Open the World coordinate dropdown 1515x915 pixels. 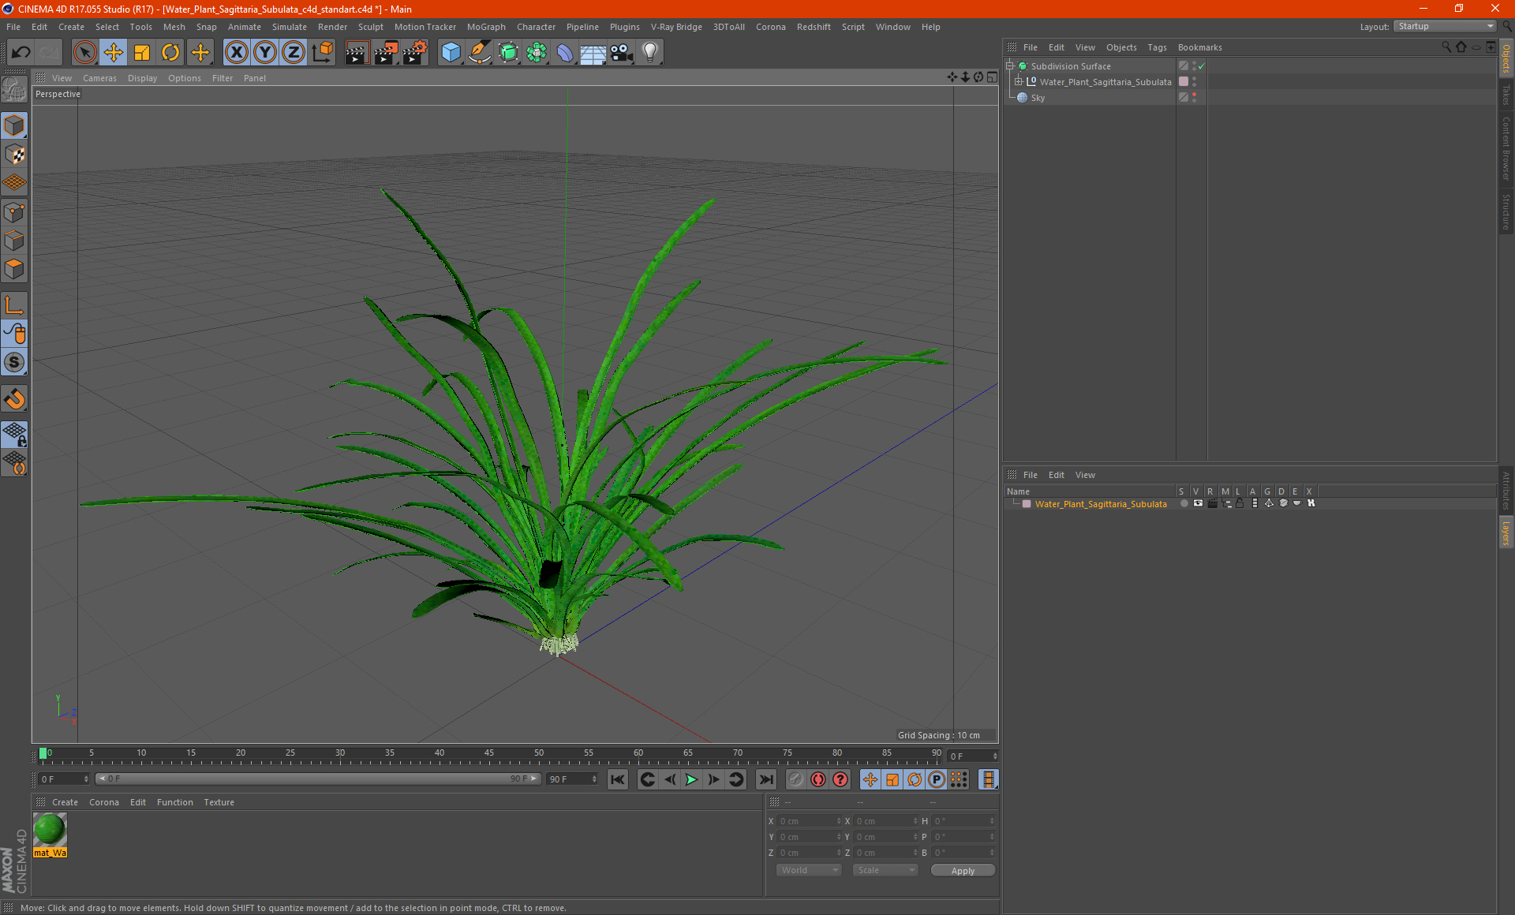coord(809,870)
